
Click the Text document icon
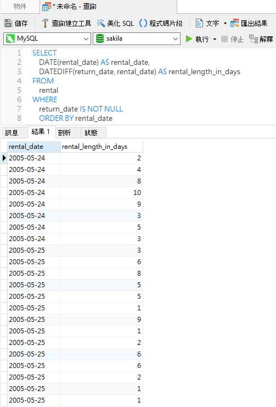click(199, 24)
